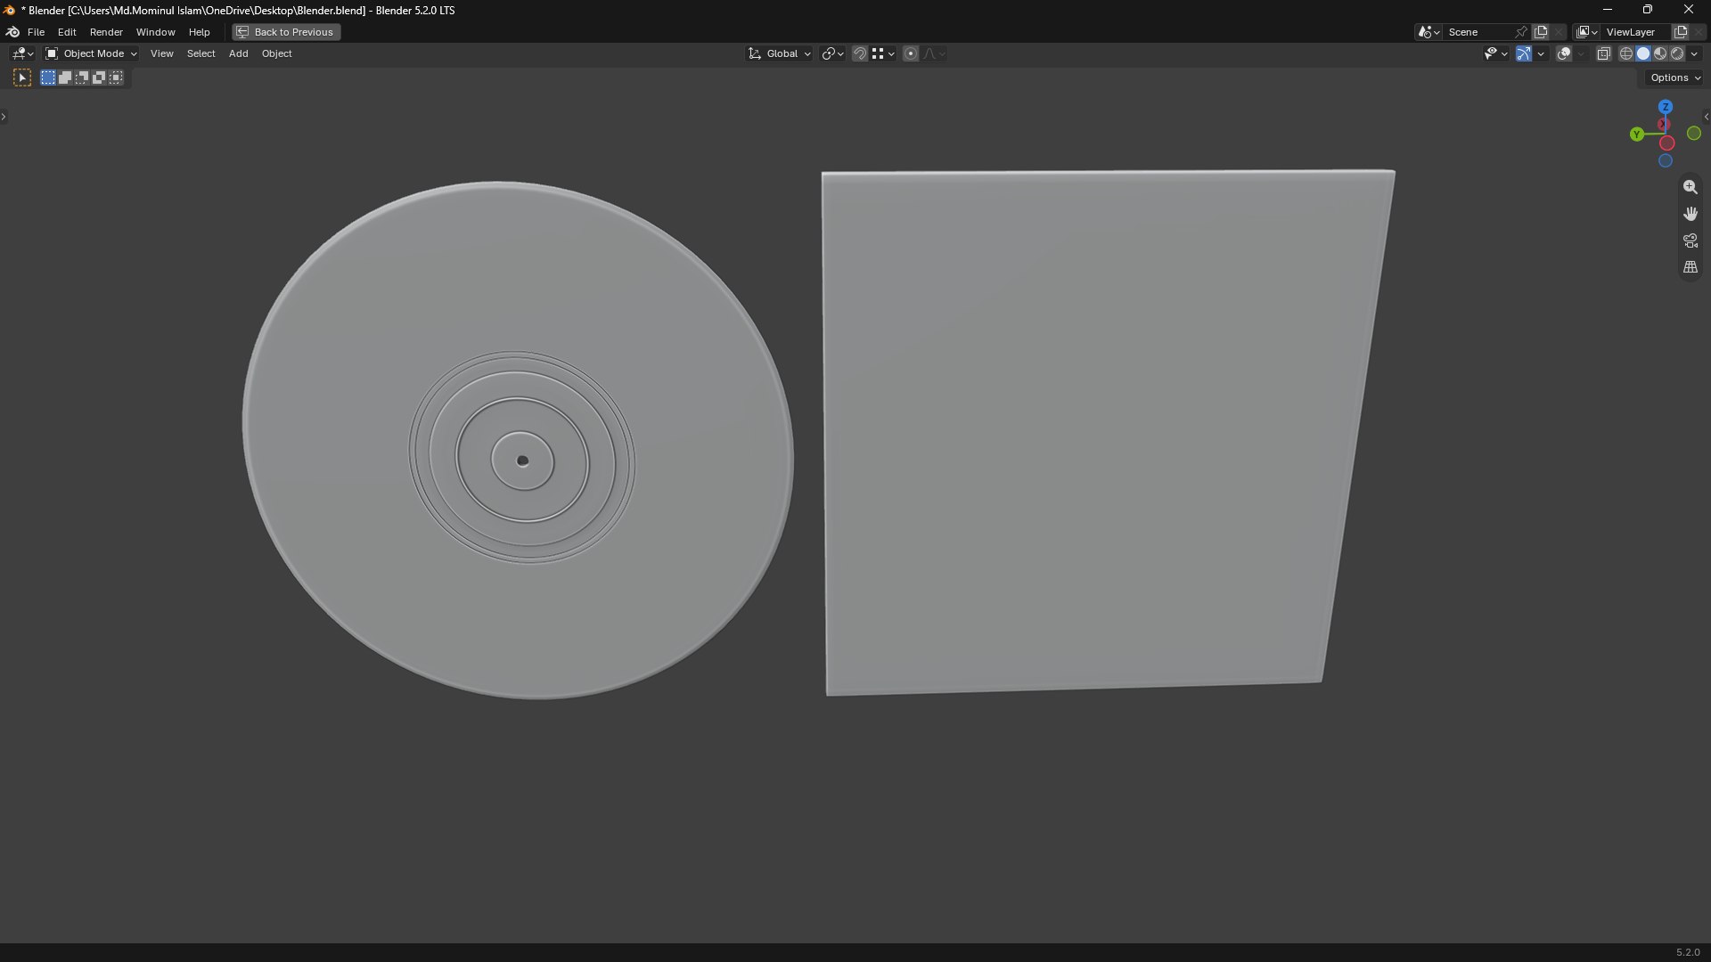
Task: Select the Select Box tool icon
Action: coord(22,77)
